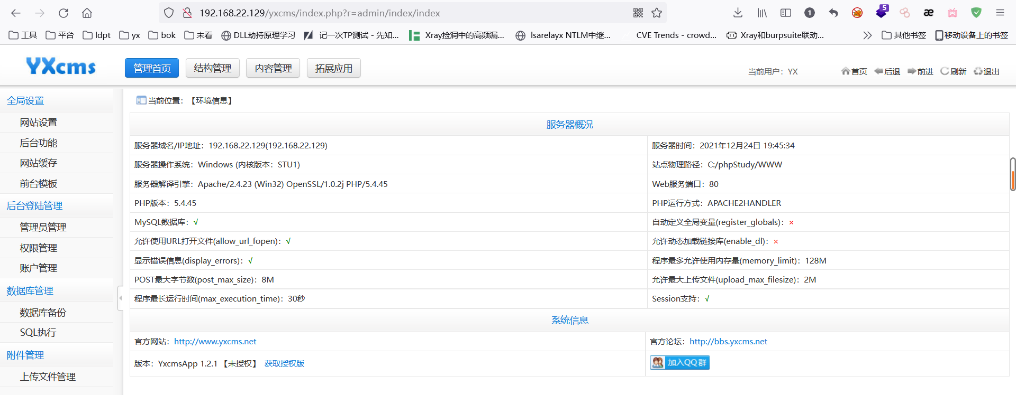Click the YXcms logo
1016x395 pixels.
(x=61, y=66)
